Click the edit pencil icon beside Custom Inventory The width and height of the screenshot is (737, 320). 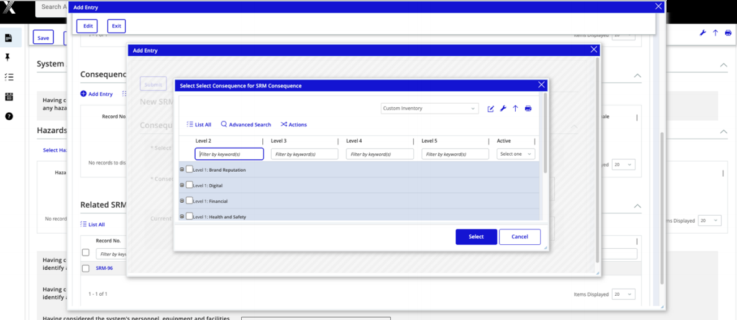pyautogui.click(x=490, y=109)
